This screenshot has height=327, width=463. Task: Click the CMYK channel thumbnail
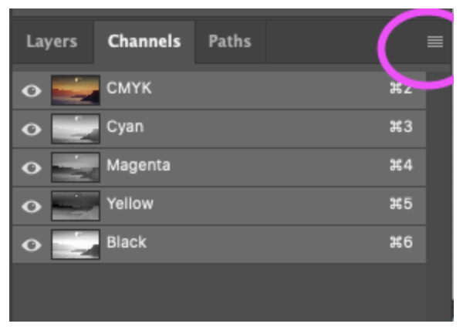coord(75,89)
